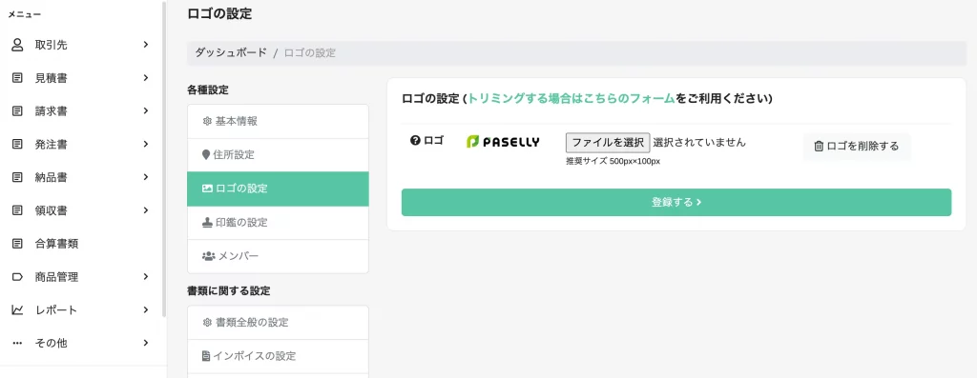Click the chart icon beside レポート
The width and height of the screenshot is (977, 378).
[17, 309]
